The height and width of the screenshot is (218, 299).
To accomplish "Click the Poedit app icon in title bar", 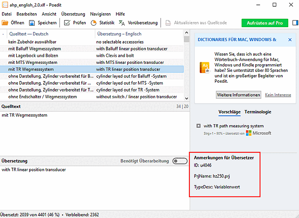I will click(5, 5).
